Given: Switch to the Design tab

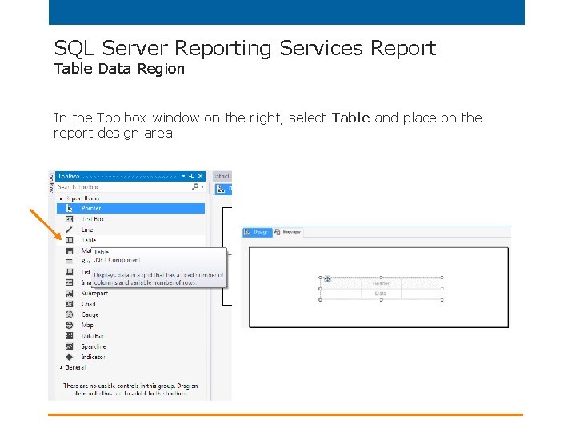Looking at the screenshot, I should pyautogui.click(x=257, y=232).
